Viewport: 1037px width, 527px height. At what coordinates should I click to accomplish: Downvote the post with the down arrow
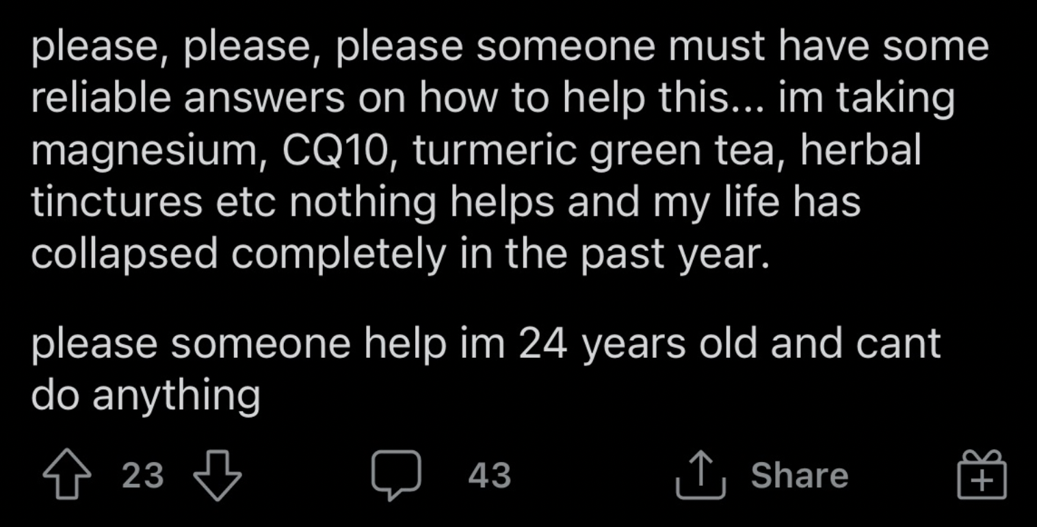tap(218, 475)
